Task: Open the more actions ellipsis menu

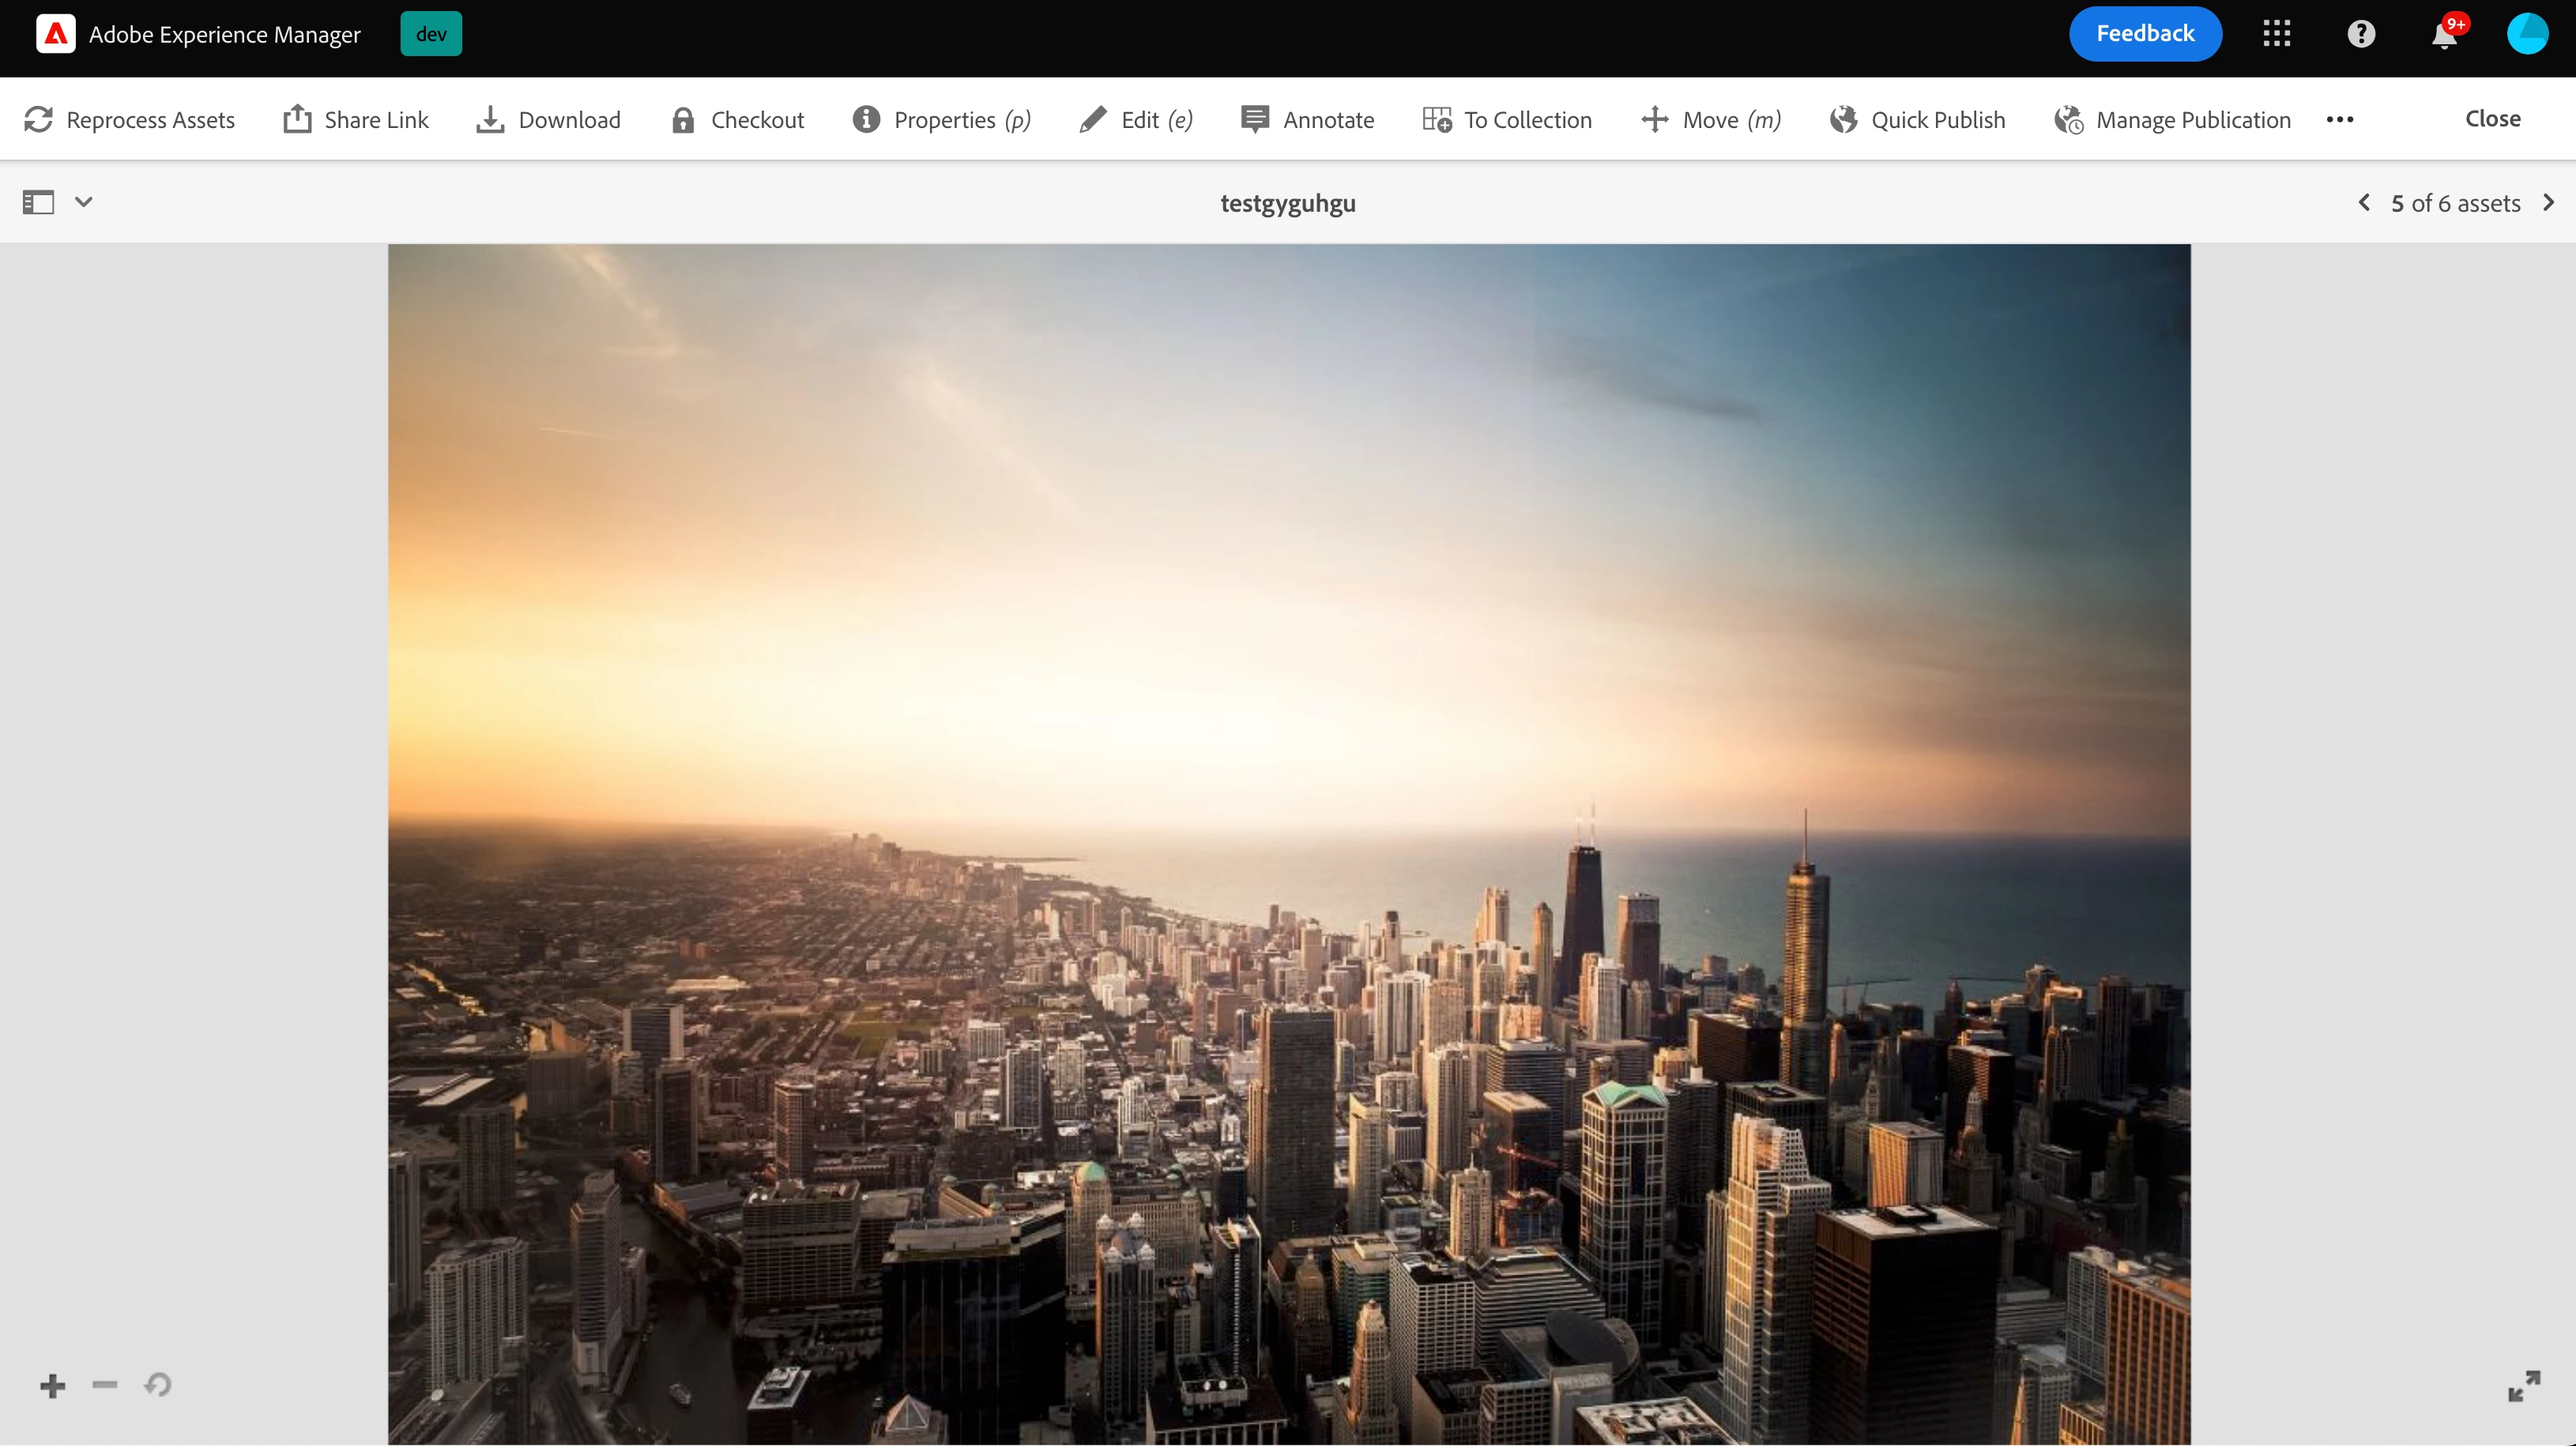Action: tap(2339, 120)
